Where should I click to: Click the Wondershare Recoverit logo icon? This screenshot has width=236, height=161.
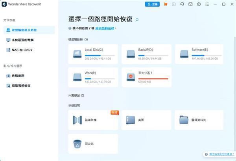click(4, 4)
